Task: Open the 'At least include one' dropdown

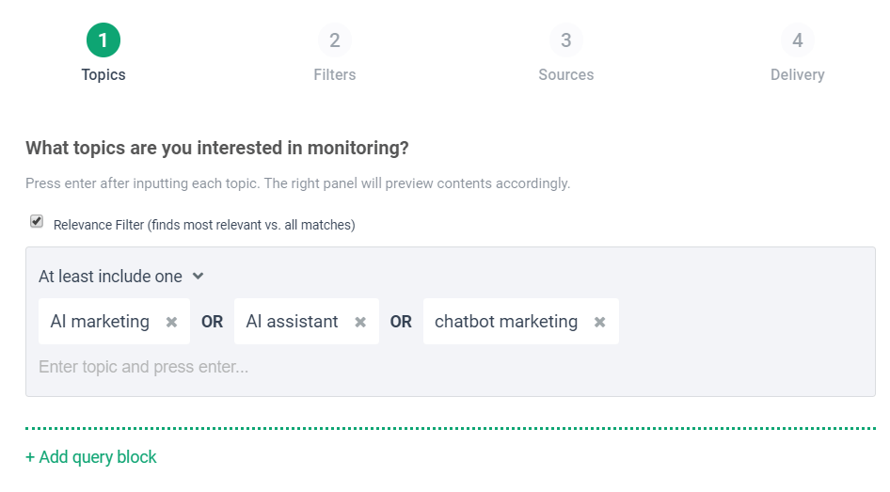Action: click(x=110, y=277)
